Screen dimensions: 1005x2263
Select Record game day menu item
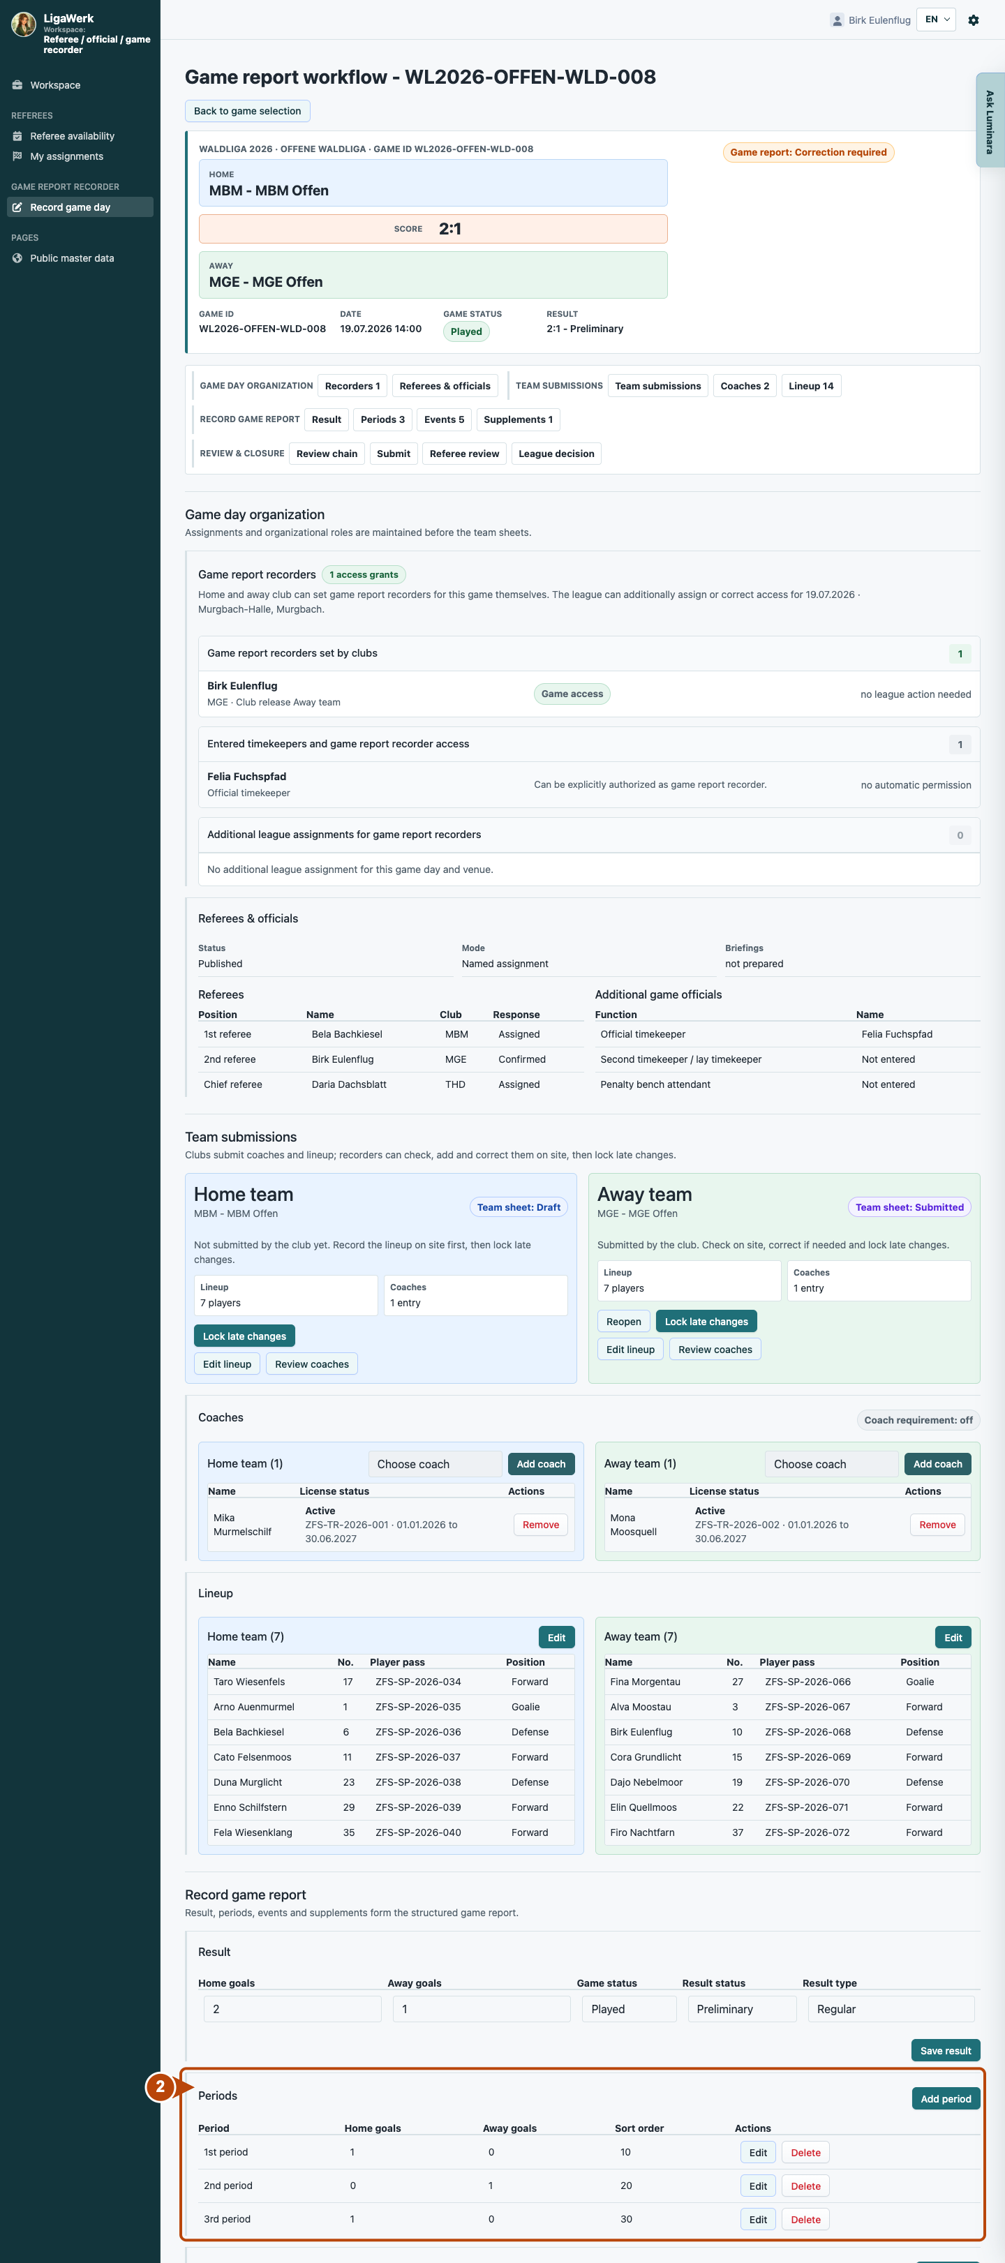click(x=80, y=207)
